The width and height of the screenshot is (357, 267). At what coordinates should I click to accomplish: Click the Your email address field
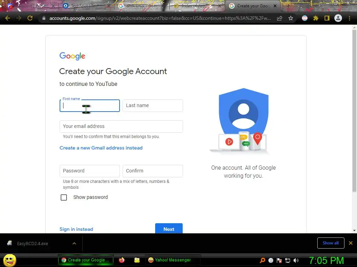[x=121, y=127]
